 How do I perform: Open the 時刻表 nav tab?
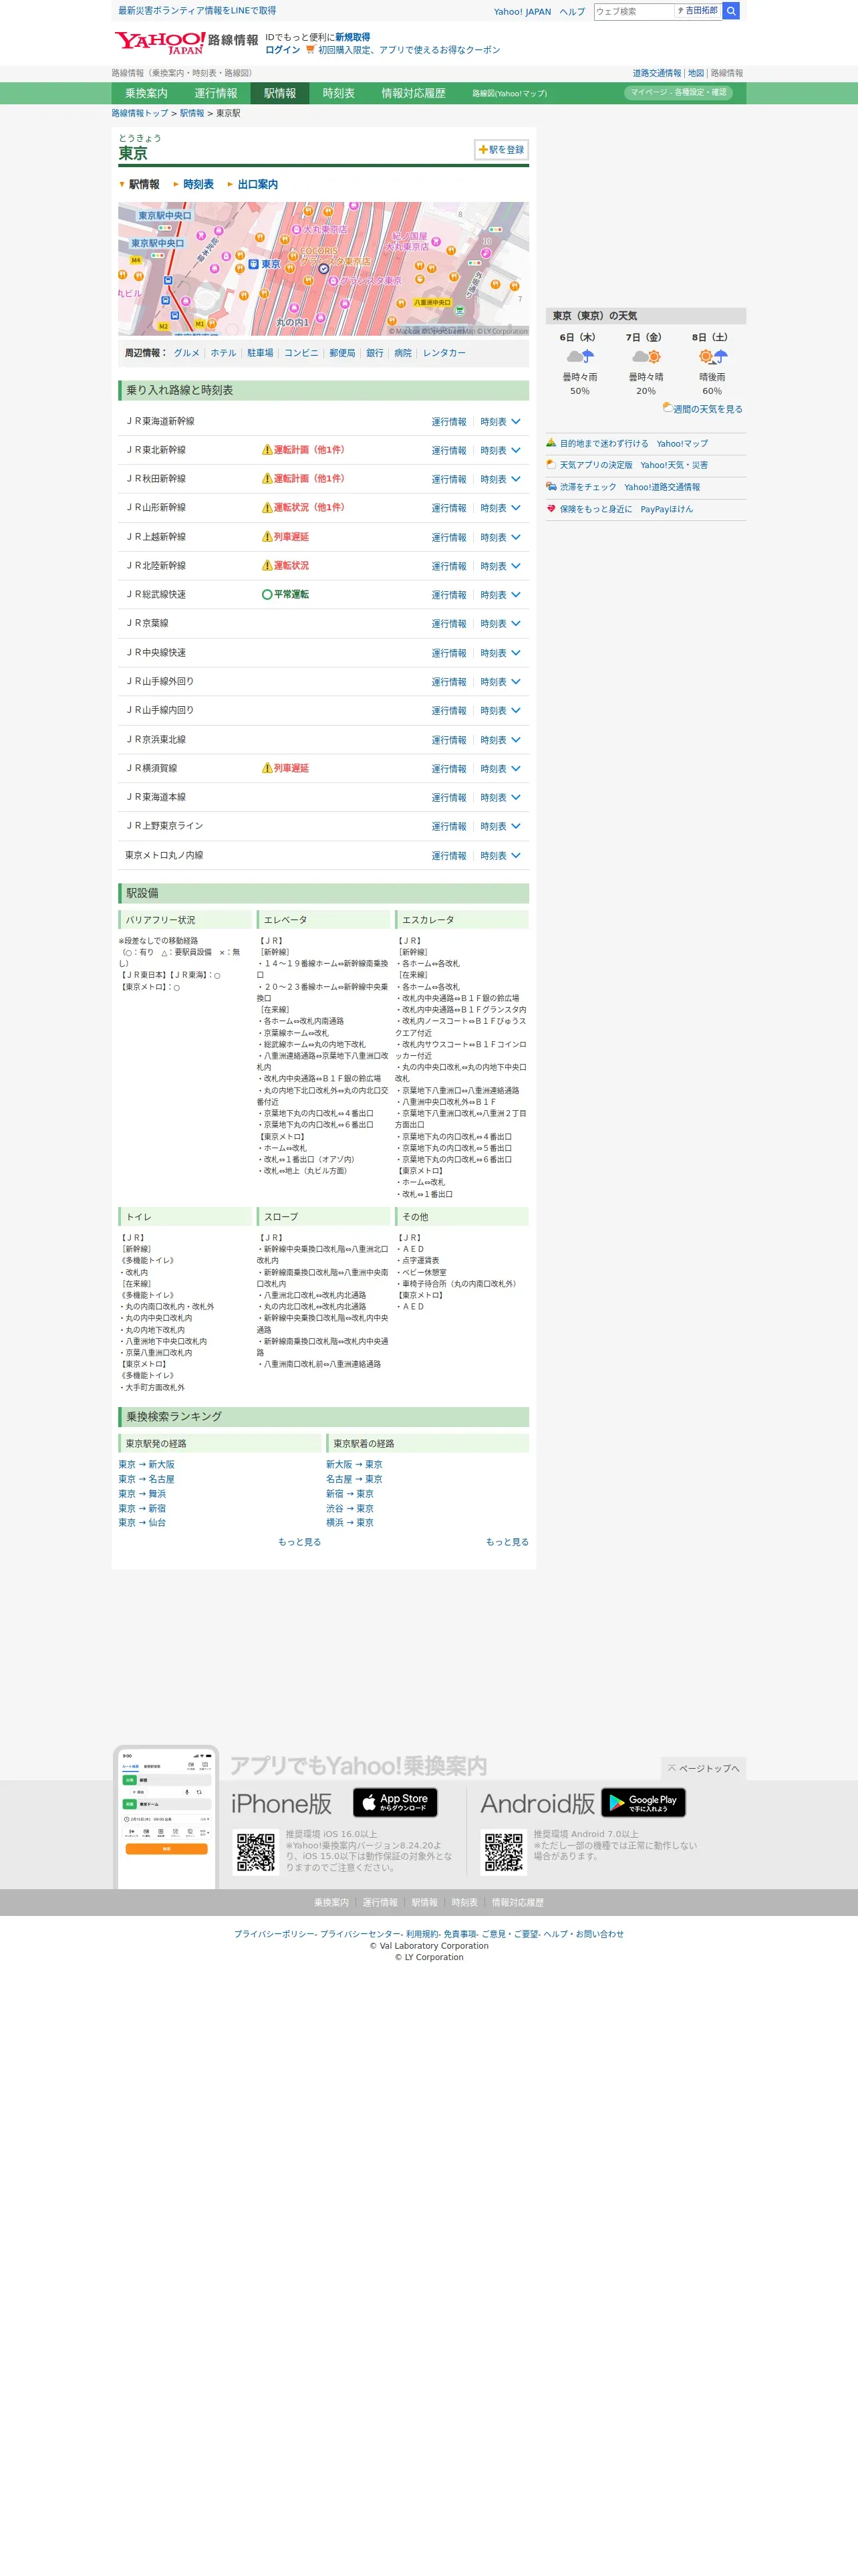pos(339,93)
